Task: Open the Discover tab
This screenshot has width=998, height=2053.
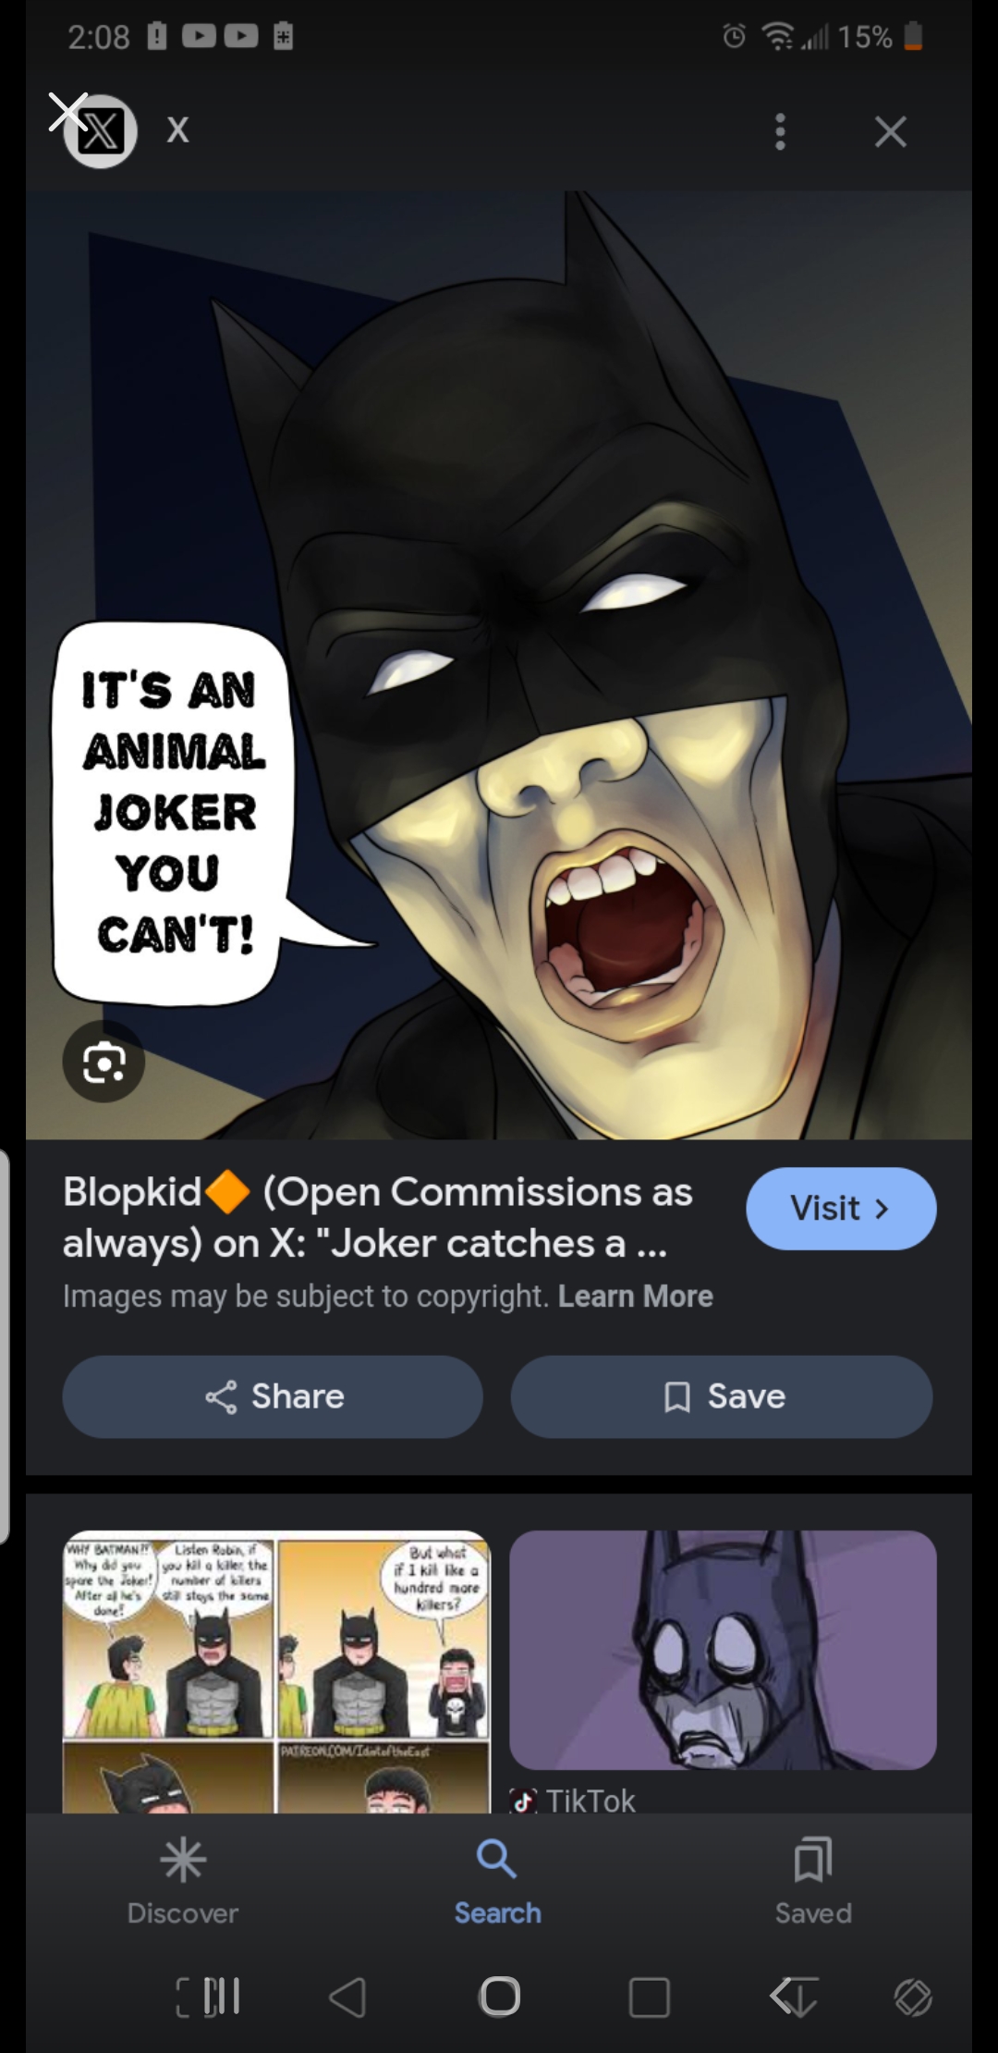Action: pos(183,1880)
